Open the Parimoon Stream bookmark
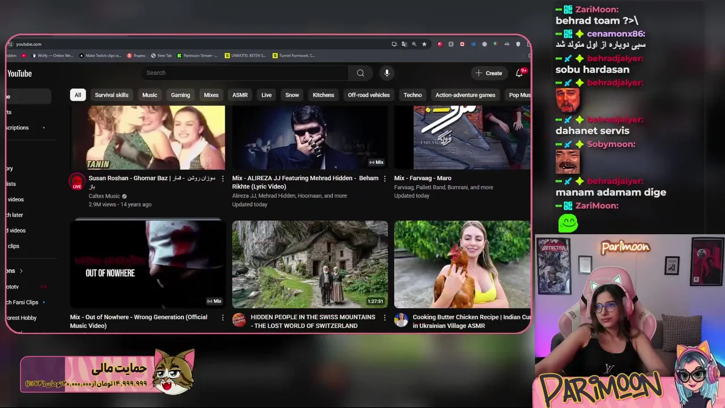 tap(198, 56)
